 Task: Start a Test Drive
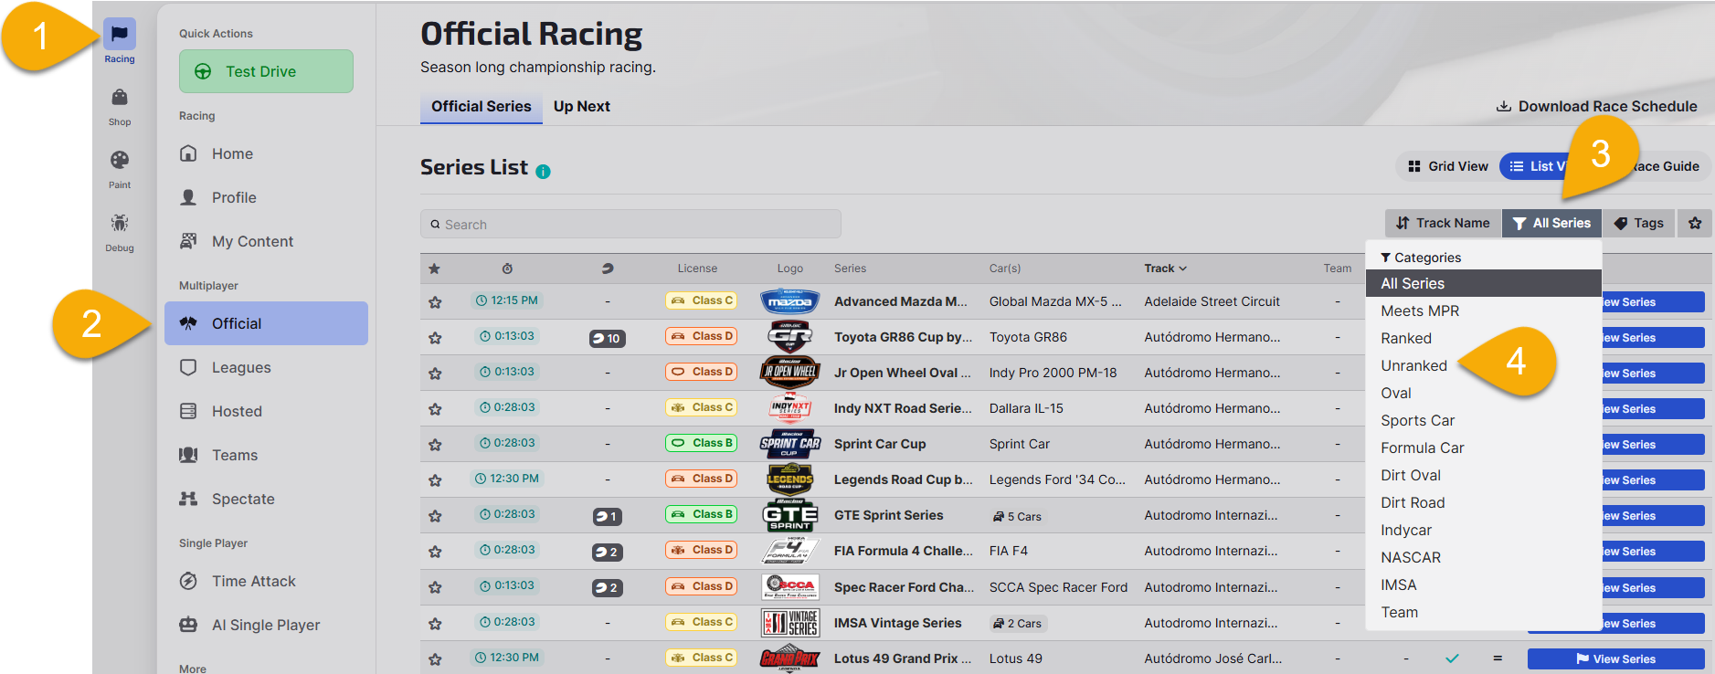tap(266, 71)
